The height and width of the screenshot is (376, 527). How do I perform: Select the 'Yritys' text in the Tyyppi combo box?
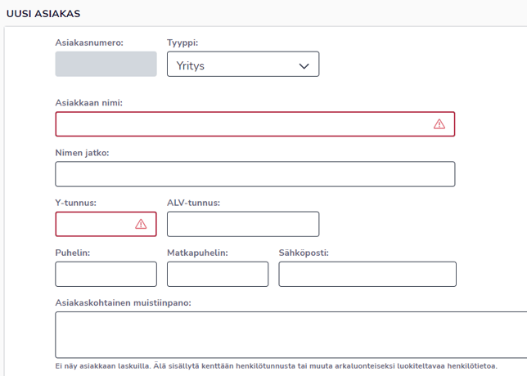191,65
